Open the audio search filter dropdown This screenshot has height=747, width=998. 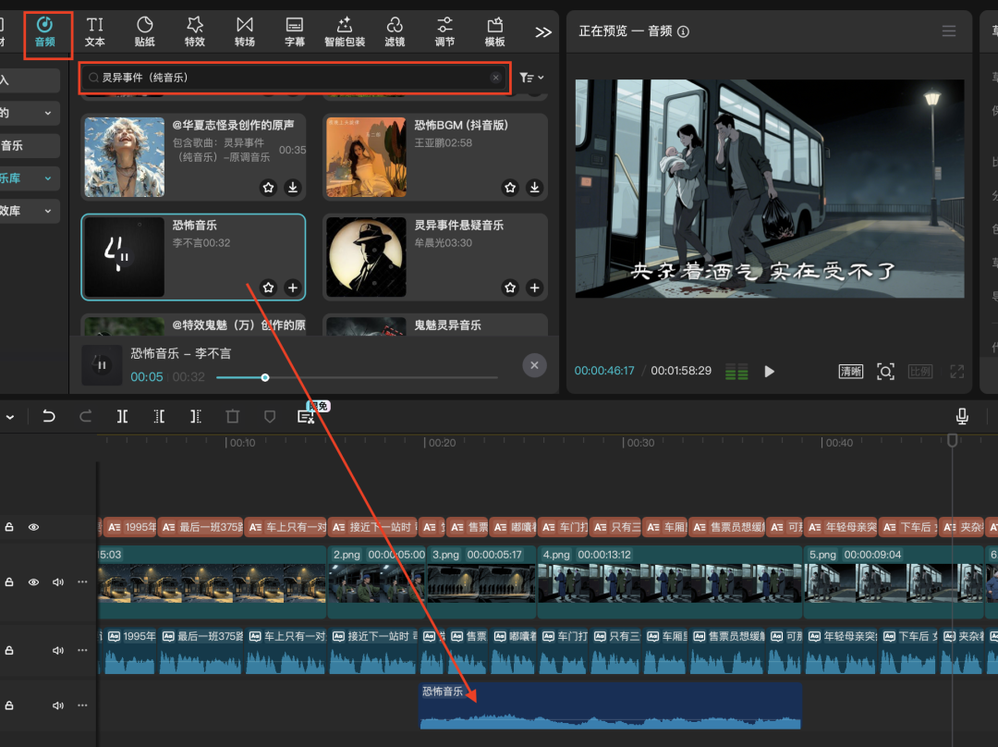pyautogui.click(x=531, y=78)
